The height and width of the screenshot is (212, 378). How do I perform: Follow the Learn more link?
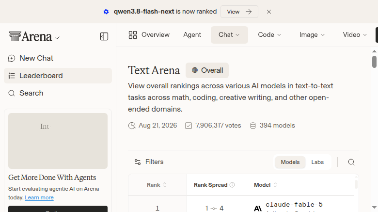[39, 197]
